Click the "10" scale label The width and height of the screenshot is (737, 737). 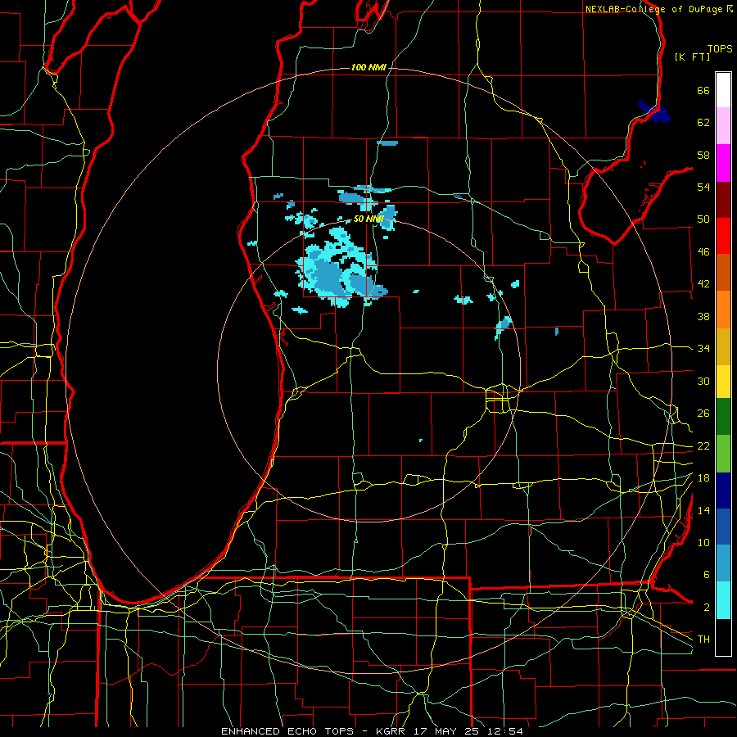[703, 542]
